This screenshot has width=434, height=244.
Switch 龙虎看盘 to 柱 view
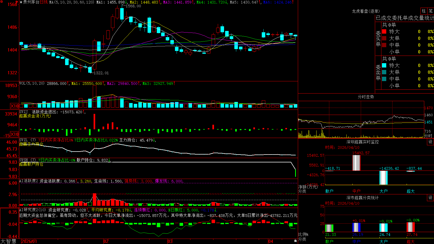tap(424, 11)
